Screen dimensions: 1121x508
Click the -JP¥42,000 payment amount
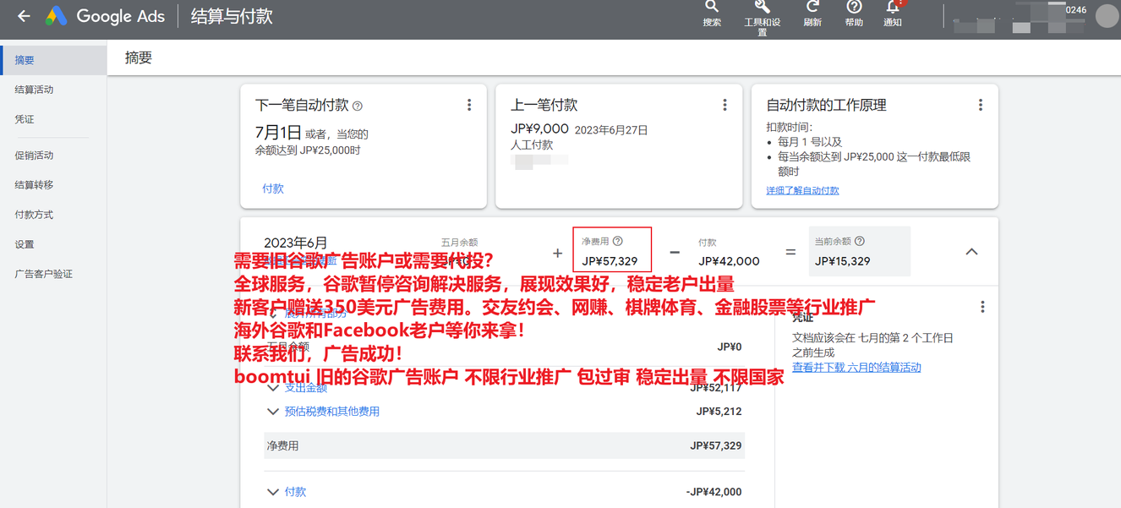coord(714,492)
